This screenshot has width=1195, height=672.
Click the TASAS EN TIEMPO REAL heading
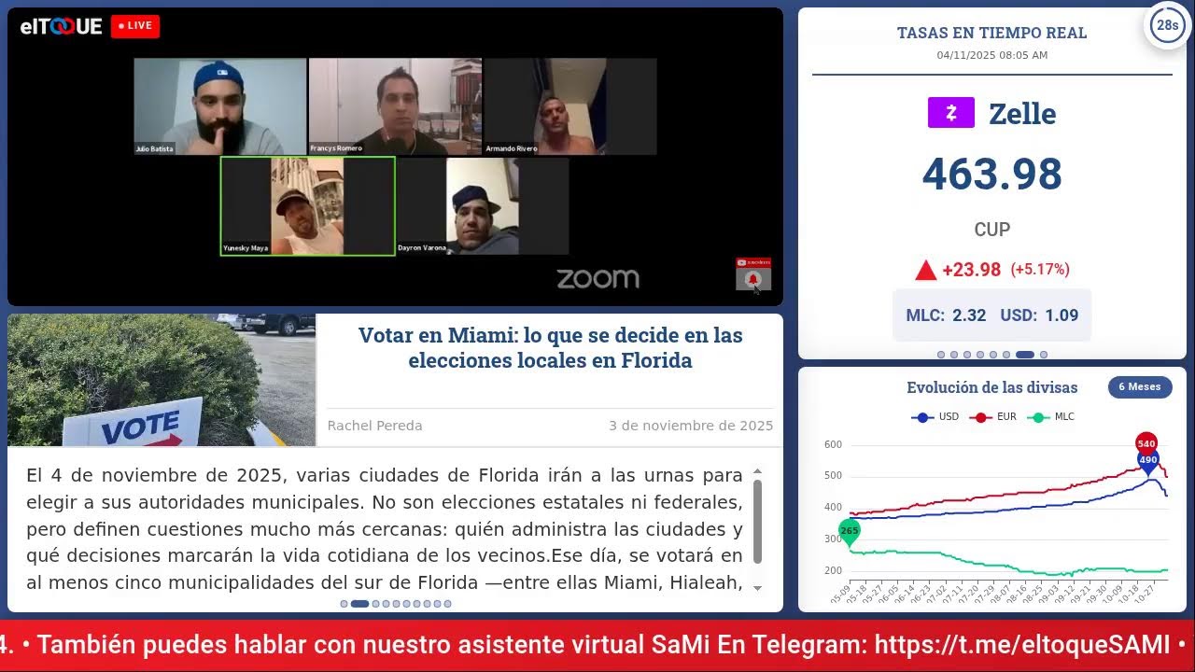[991, 34]
